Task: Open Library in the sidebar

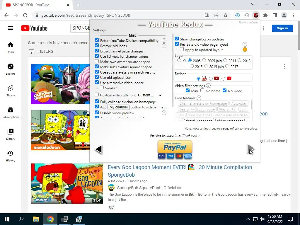Action: tap(11, 134)
